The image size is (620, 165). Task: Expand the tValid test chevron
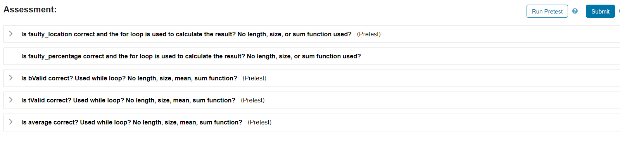tap(11, 100)
